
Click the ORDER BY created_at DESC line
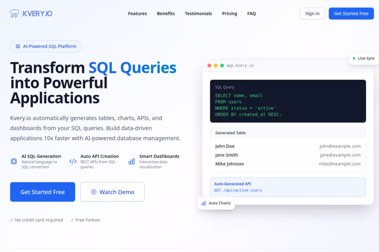(x=248, y=114)
